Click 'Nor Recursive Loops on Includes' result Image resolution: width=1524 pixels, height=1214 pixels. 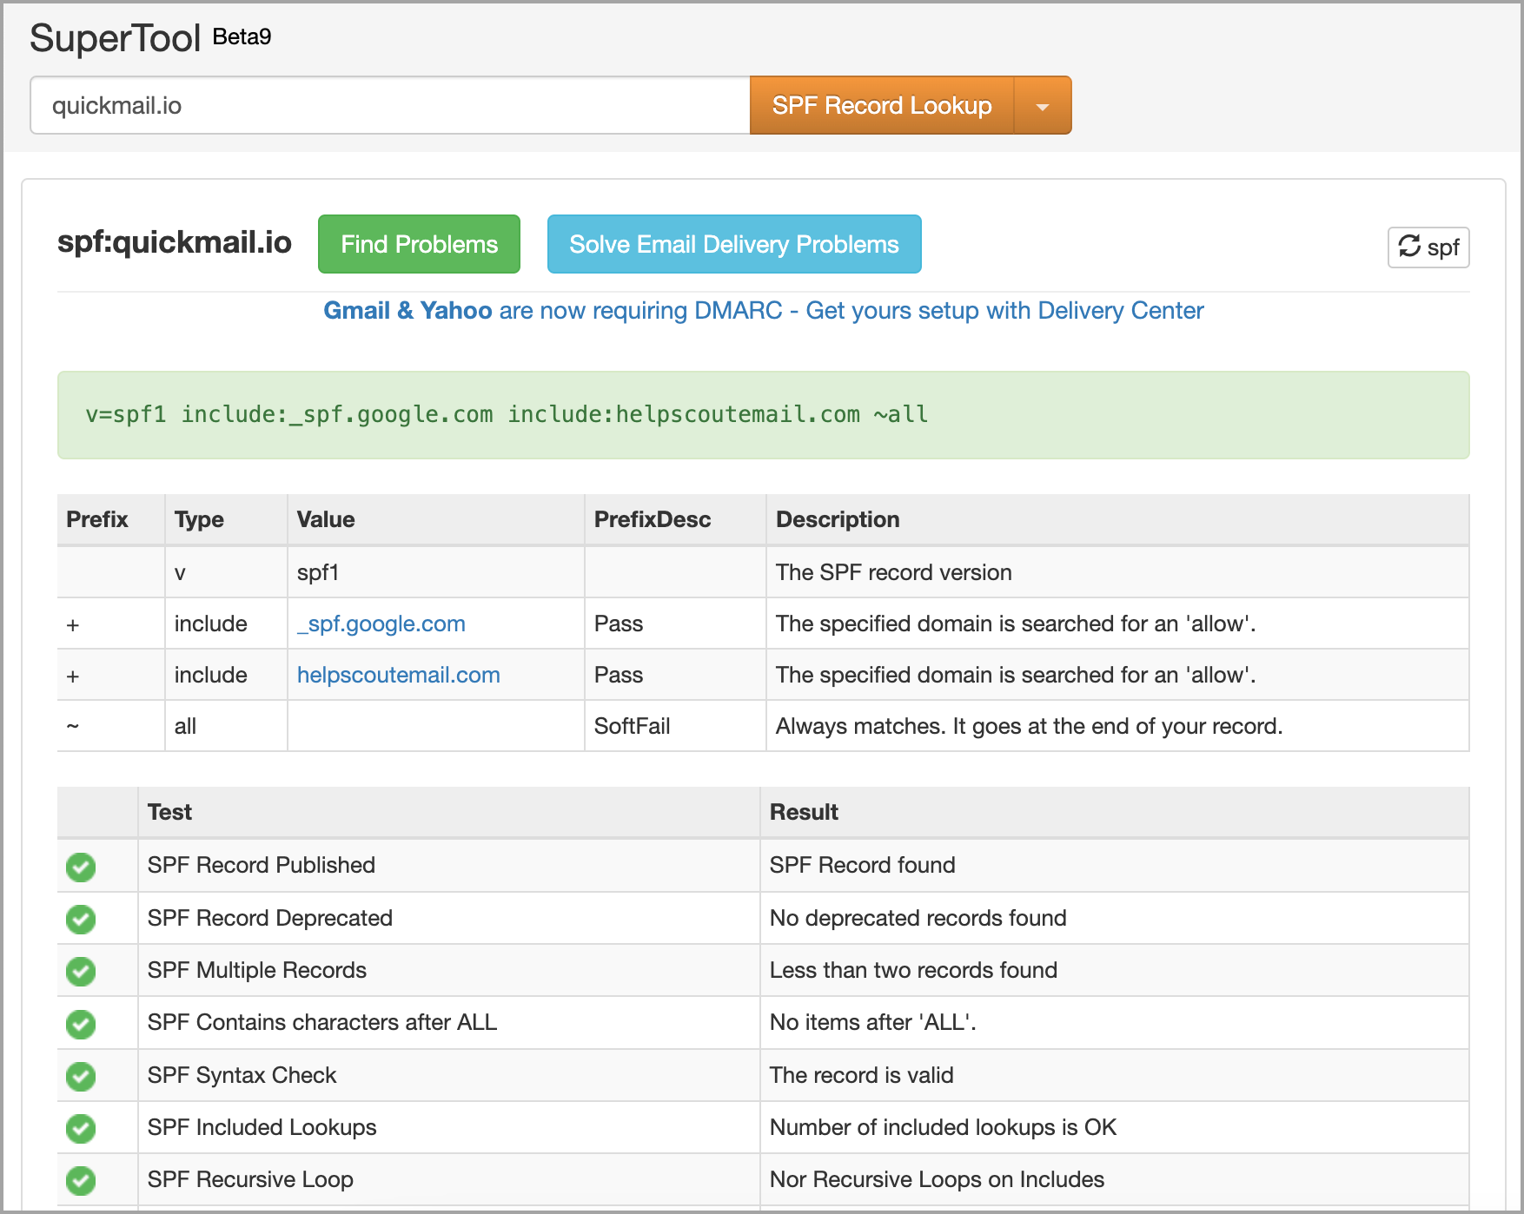tap(938, 1179)
